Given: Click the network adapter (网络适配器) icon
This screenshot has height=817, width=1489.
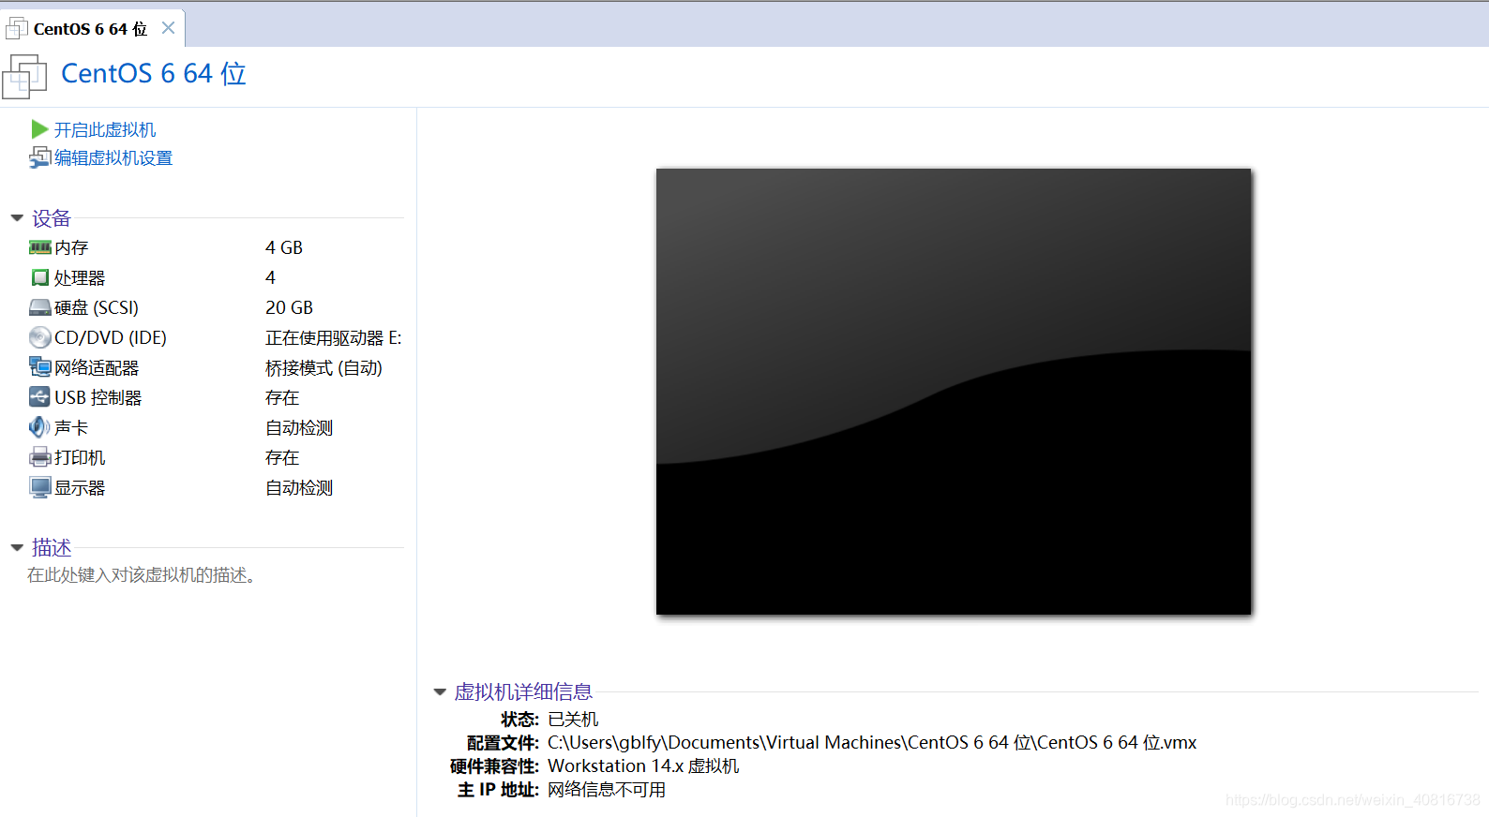Looking at the screenshot, I should (x=39, y=367).
